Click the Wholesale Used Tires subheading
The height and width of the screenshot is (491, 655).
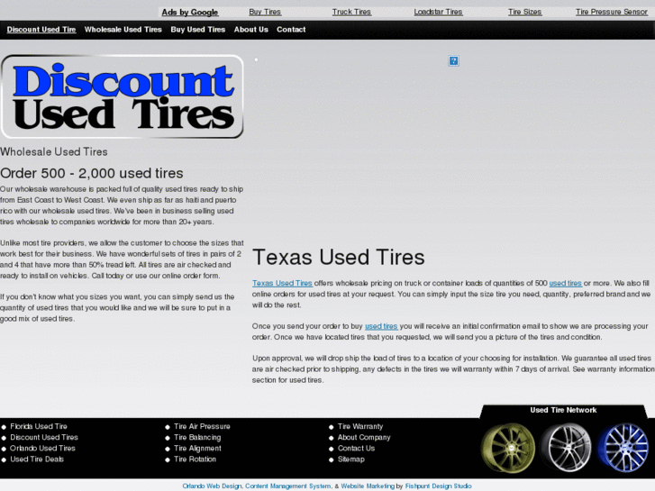coord(54,151)
